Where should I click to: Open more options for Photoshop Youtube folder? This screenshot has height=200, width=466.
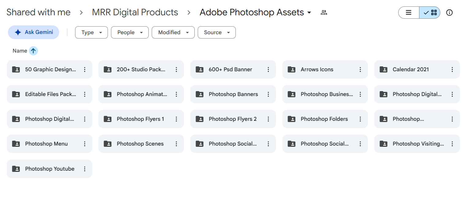[x=85, y=169]
